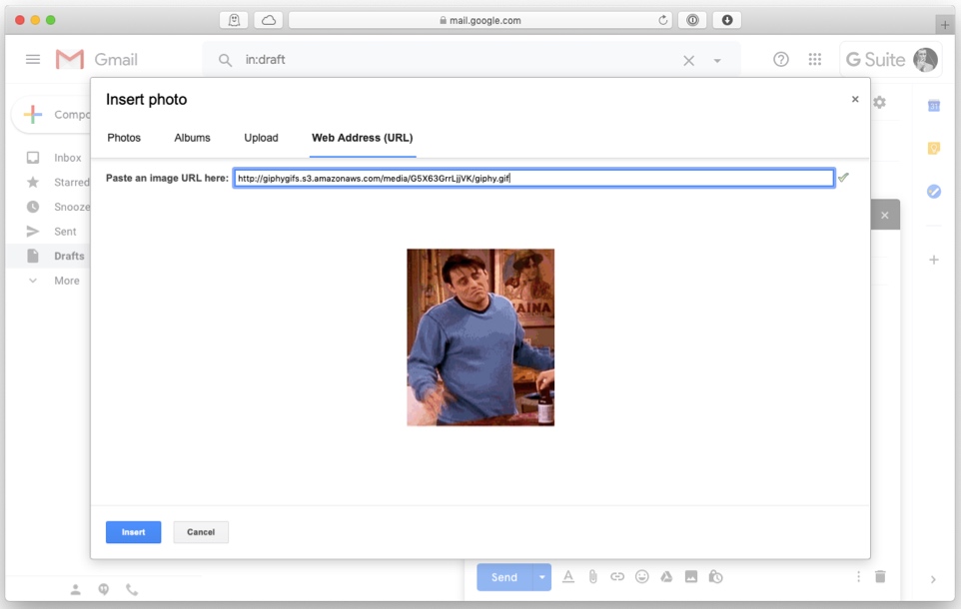Switch to the Upload tab
This screenshot has width=961, height=609.
coord(261,138)
